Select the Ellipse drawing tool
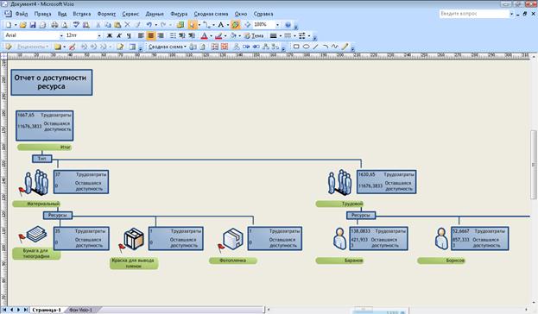 (306, 47)
